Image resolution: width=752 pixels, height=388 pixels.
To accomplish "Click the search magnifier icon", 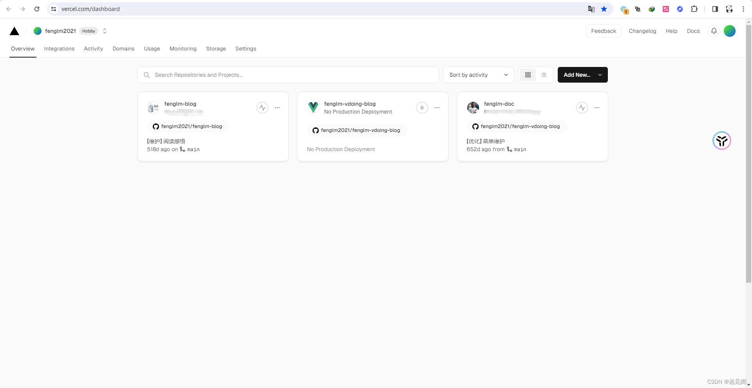I will (146, 75).
